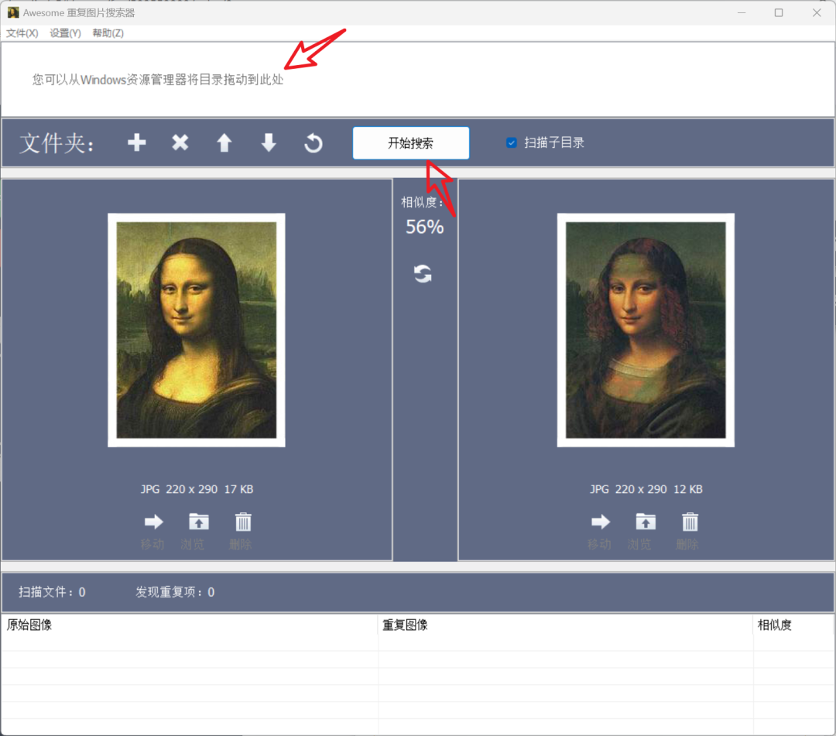Refresh the folder list with the circular icon
The image size is (836, 736).
tap(313, 142)
